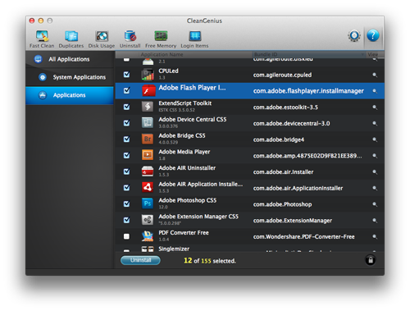The height and width of the screenshot is (311, 410).
Task: Select the com.adobe.bridge4 bundle ID text
Action: coord(279,139)
